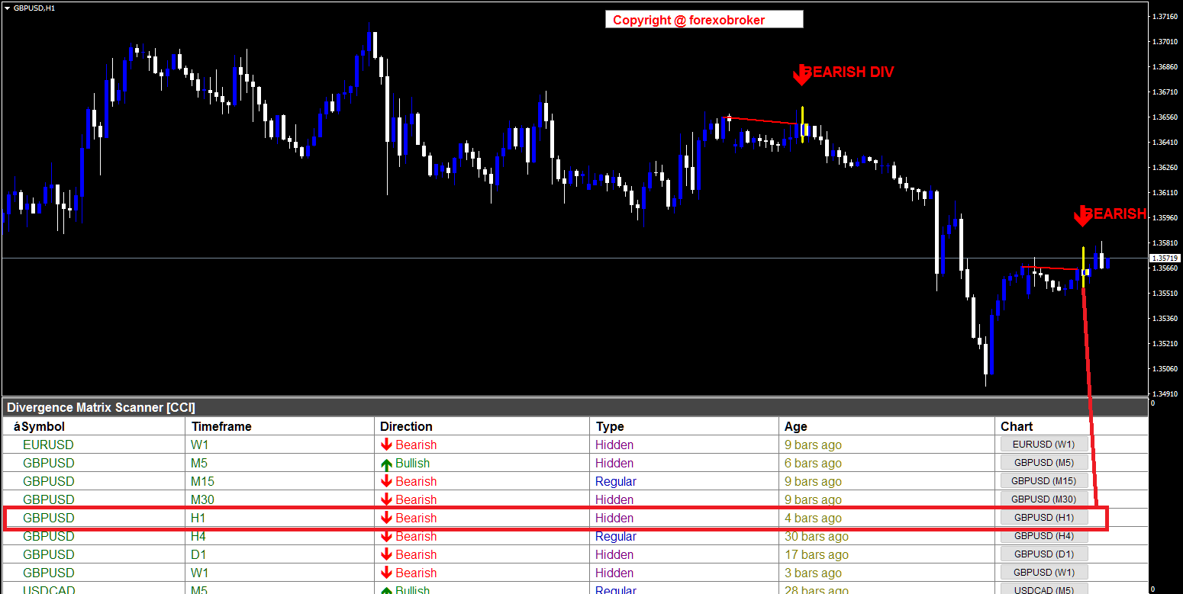Click the bearish arrow in EURUSD W1 row
Screen dimensions: 1183x594
[x=386, y=445]
